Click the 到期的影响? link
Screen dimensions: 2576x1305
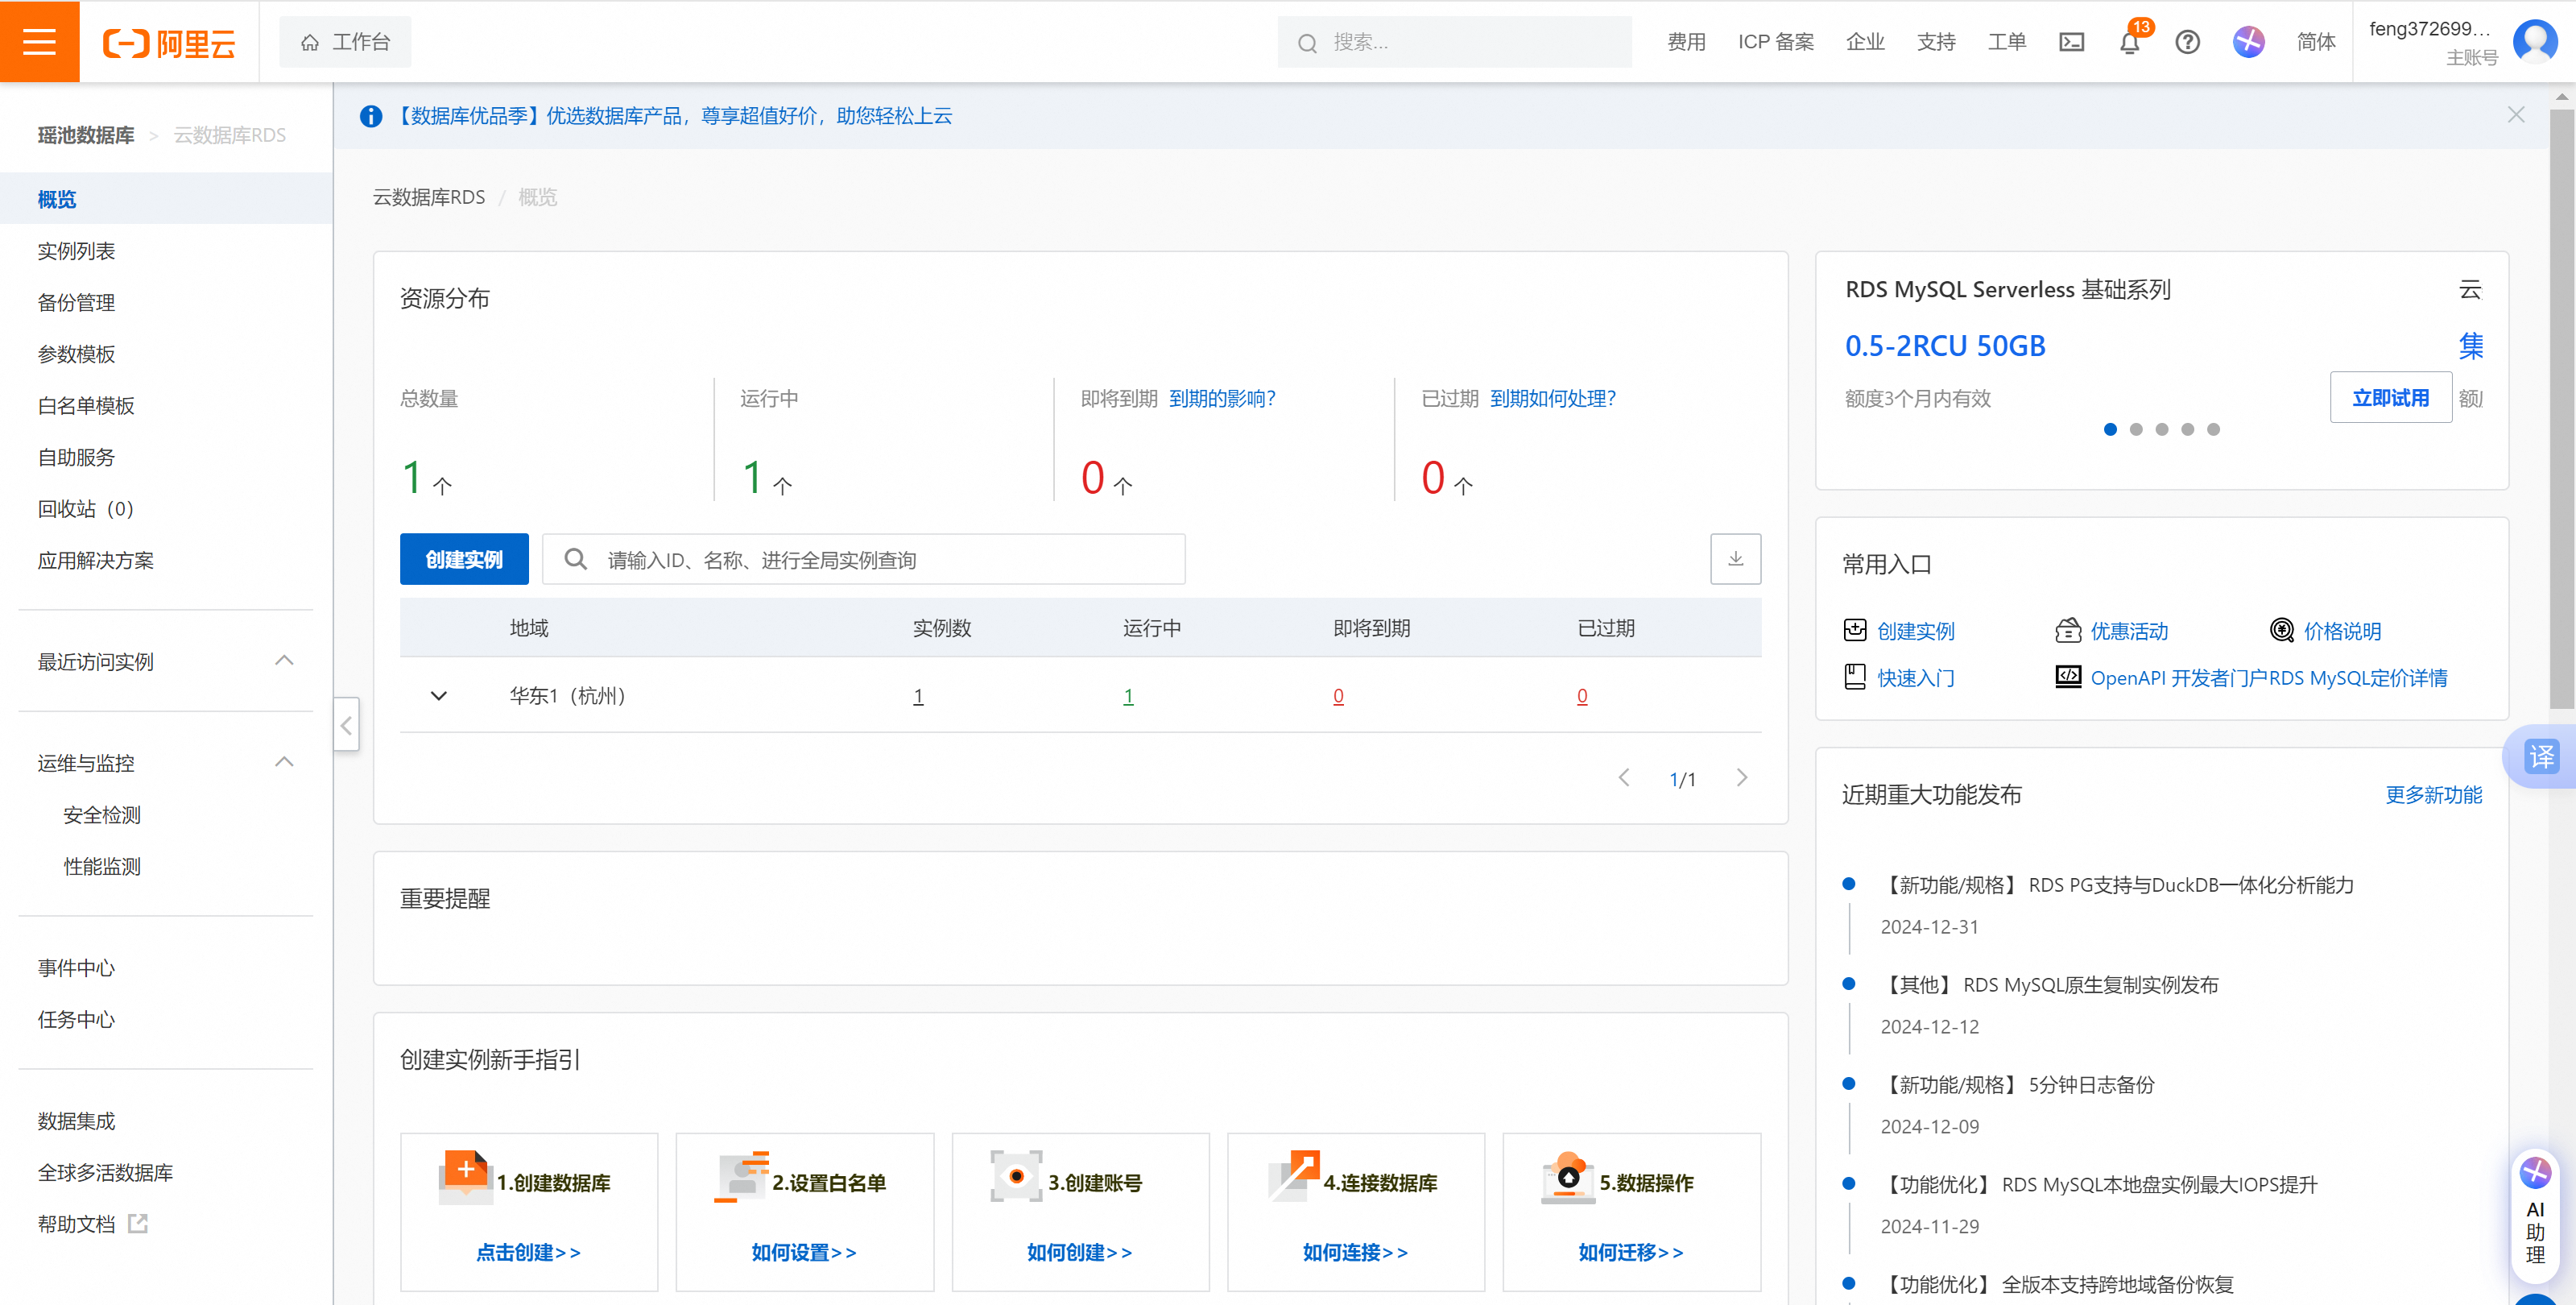(x=1222, y=398)
